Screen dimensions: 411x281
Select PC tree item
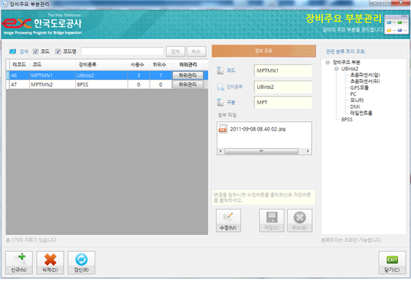point(353,94)
